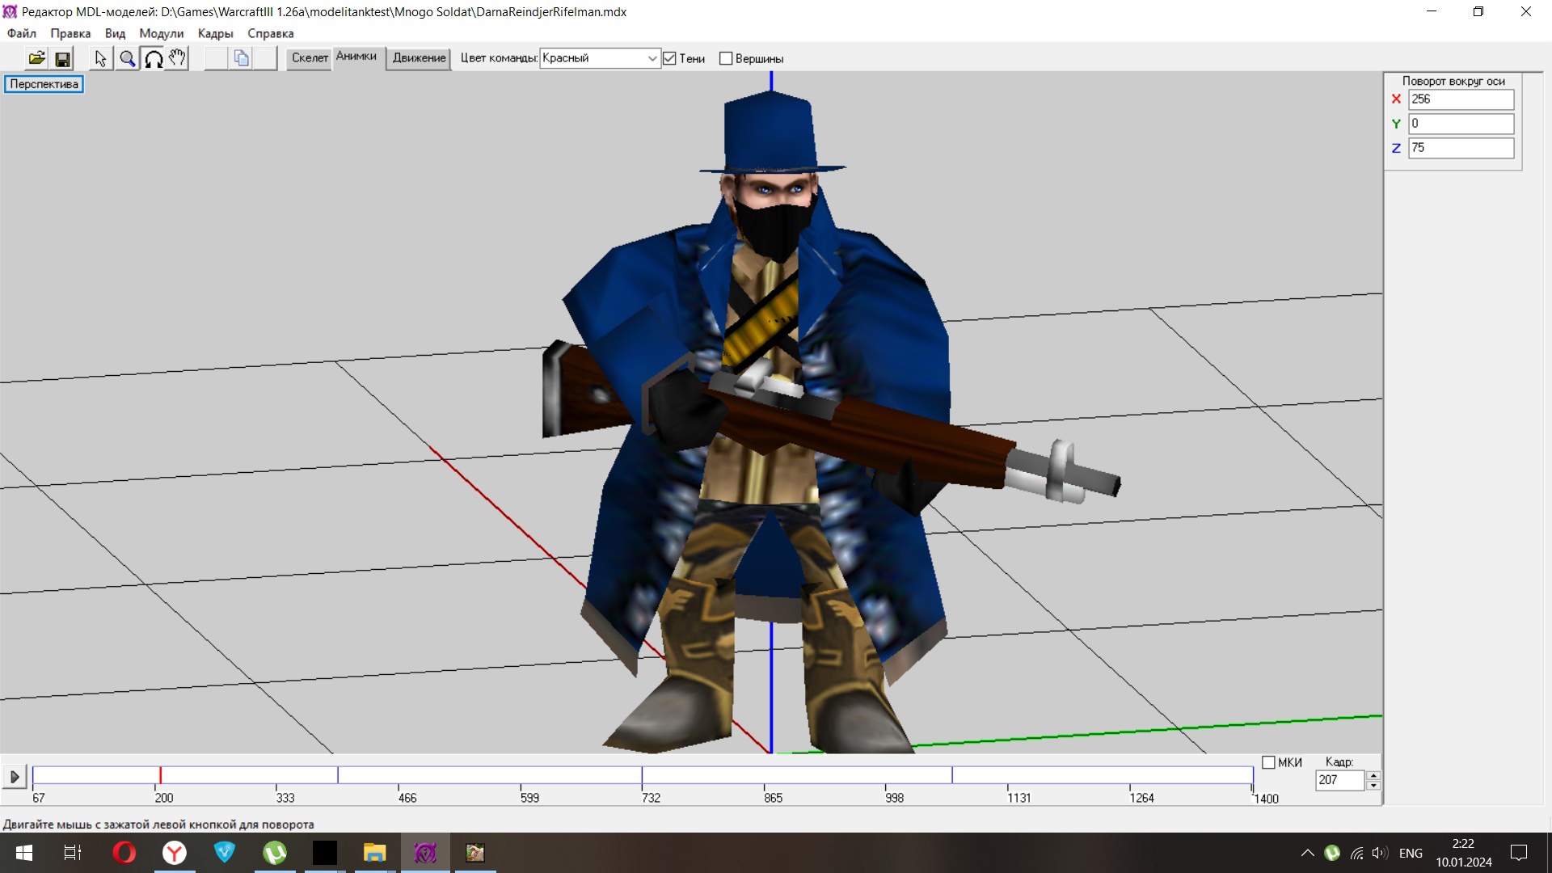Image resolution: width=1552 pixels, height=873 pixels.
Task: Select the arrow pointer tool
Action: 100,58
